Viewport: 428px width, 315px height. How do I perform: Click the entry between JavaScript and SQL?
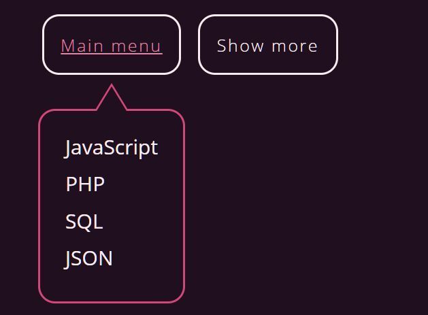[85, 184]
